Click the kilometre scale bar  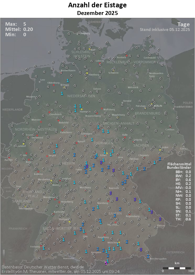click(177, 268)
